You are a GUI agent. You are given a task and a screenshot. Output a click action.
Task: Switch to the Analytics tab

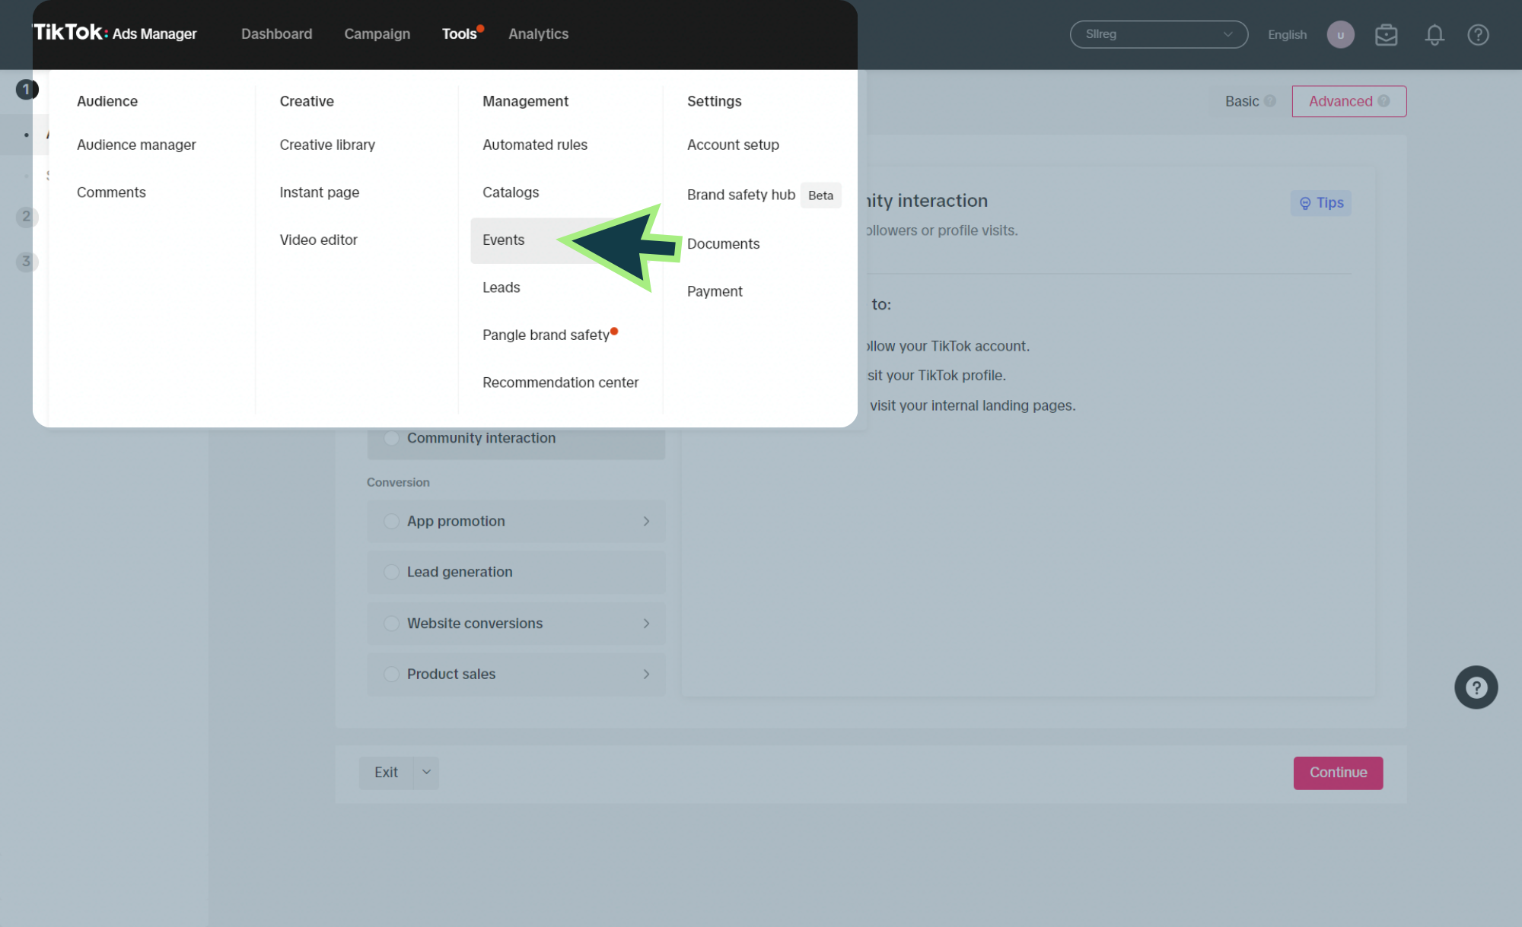point(538,33)
